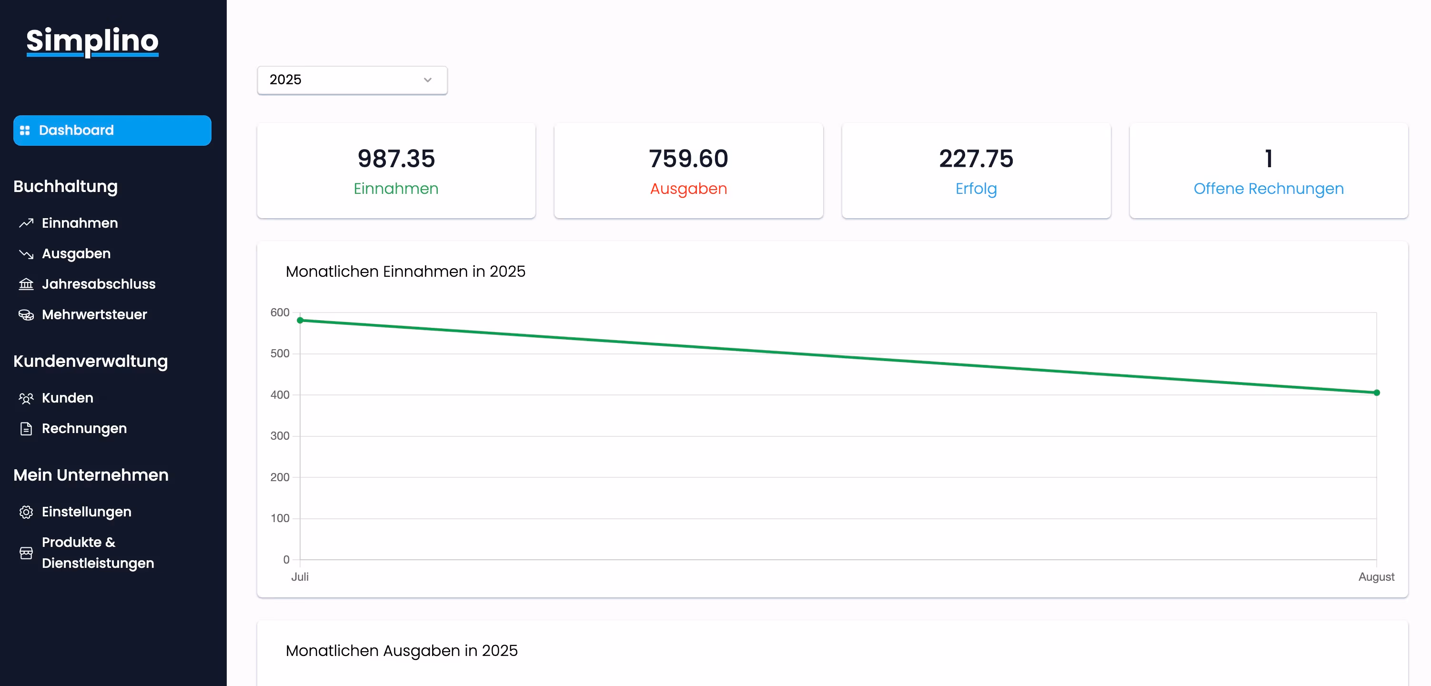
Task: Click the Jahresabschluss bank building icon
Action: (26, 284)
